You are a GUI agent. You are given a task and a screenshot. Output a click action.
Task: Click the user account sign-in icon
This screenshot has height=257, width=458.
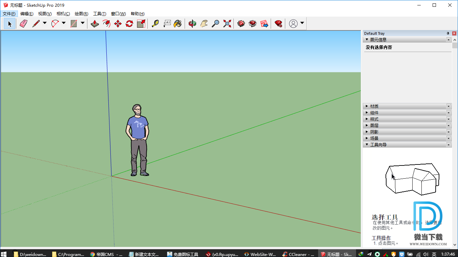point(293,24)
